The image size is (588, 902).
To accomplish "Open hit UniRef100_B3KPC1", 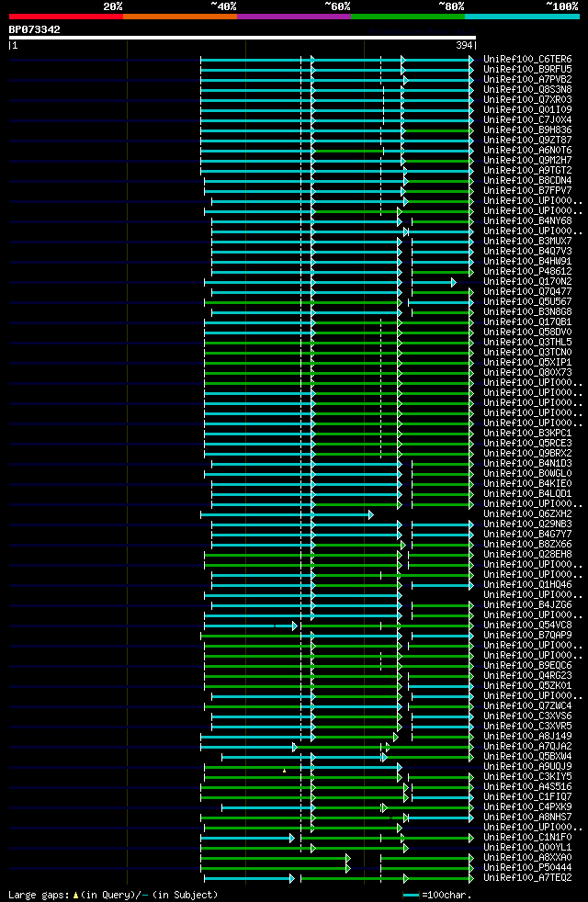I will click(527, 434).
